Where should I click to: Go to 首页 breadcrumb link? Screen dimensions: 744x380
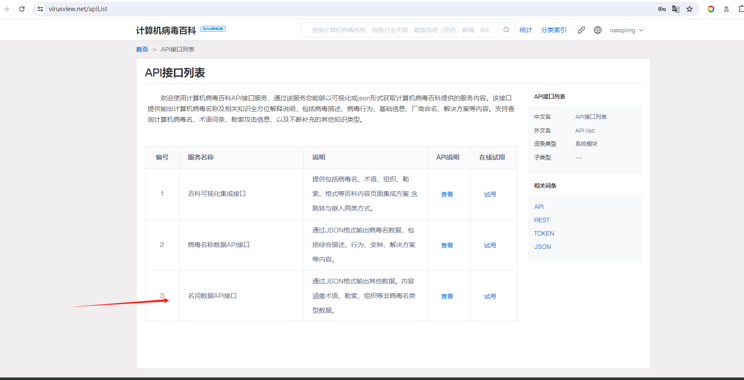click(x=142, y=49)
